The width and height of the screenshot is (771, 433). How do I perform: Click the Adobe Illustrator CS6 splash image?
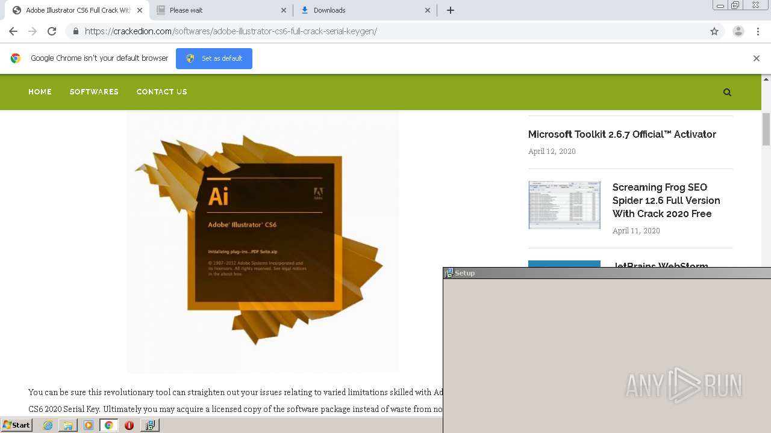263,241
